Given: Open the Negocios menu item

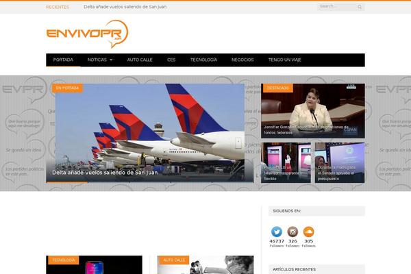Looking at the screenshot, I should (242, 60).
